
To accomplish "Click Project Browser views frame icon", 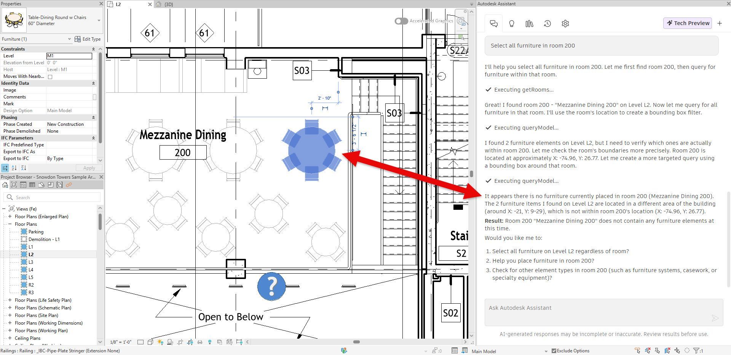I will coord(14,185).
